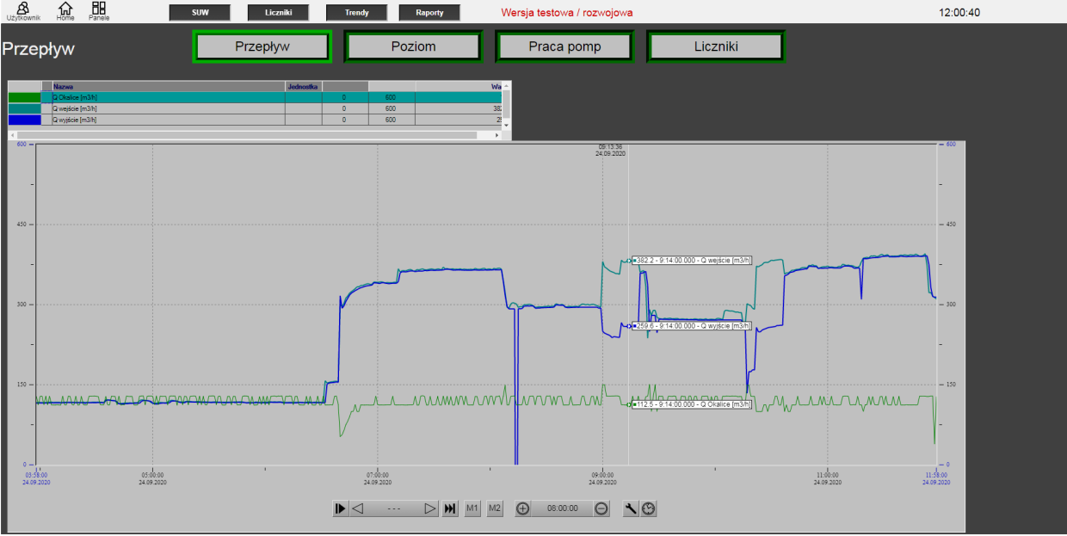Jump to latest data with skip-to-end button
This screenshot has height=536, width=1067.
[449, 508]
